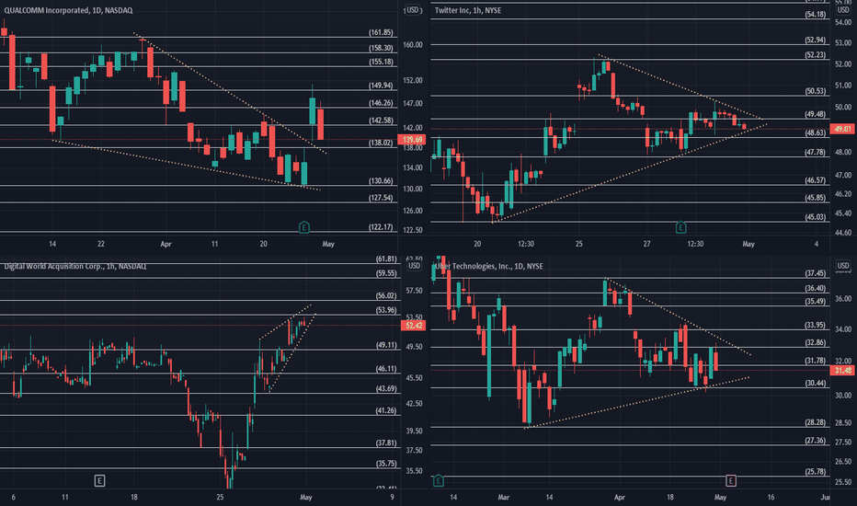The image size is (857, 506).
Task: Open the USD currency selector on Digital World chart
Action: click(414, 266)
